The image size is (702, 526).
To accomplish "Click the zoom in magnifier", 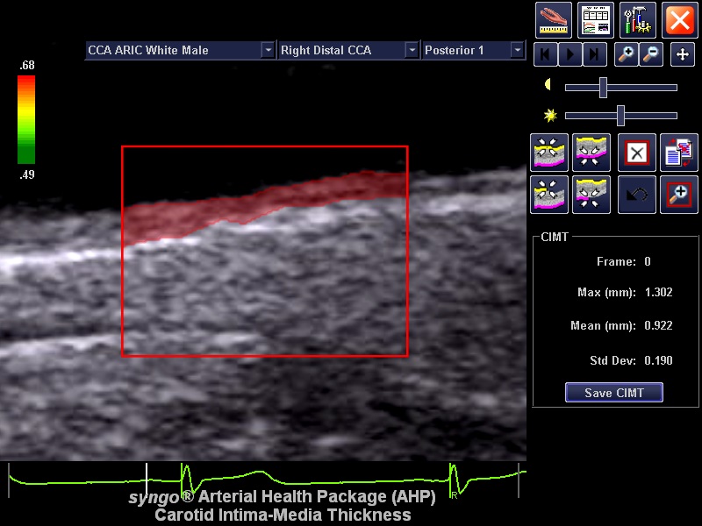I will [x=626, y=54].
